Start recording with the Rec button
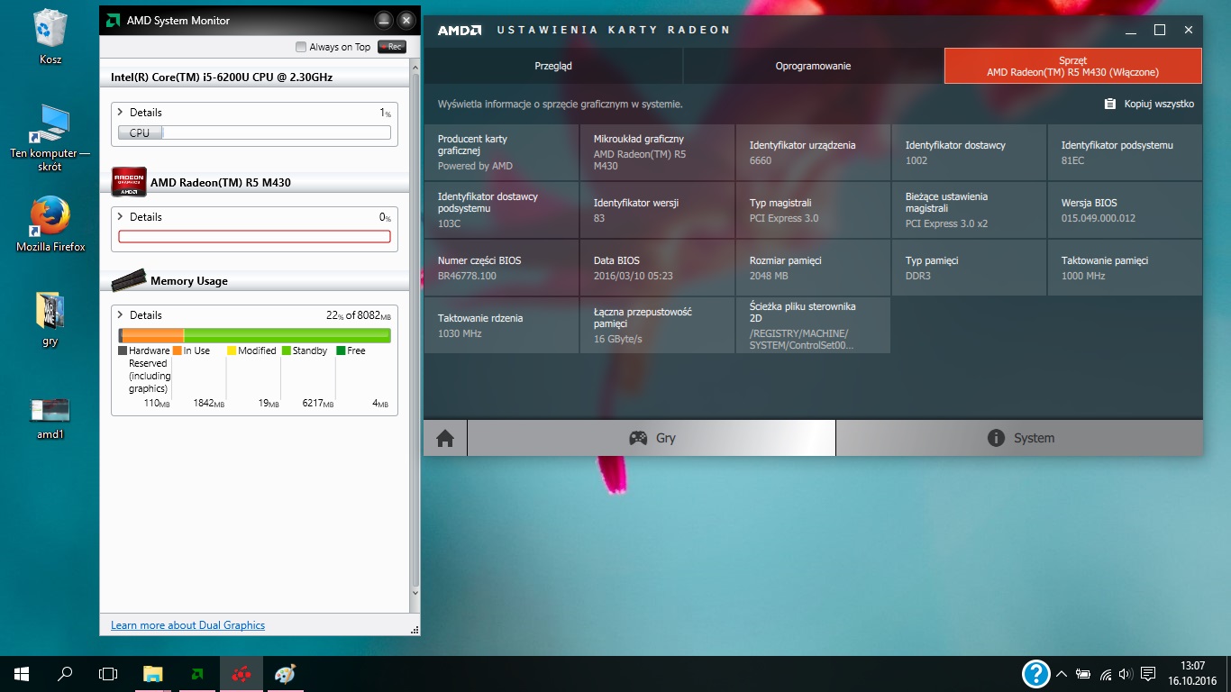The image size is (1231, 692). (x=391, y=47)
